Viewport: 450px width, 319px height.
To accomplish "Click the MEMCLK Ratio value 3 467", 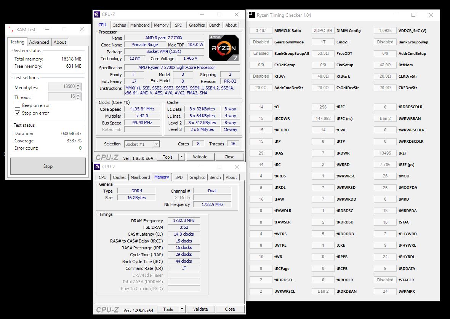I will (261, 30).
